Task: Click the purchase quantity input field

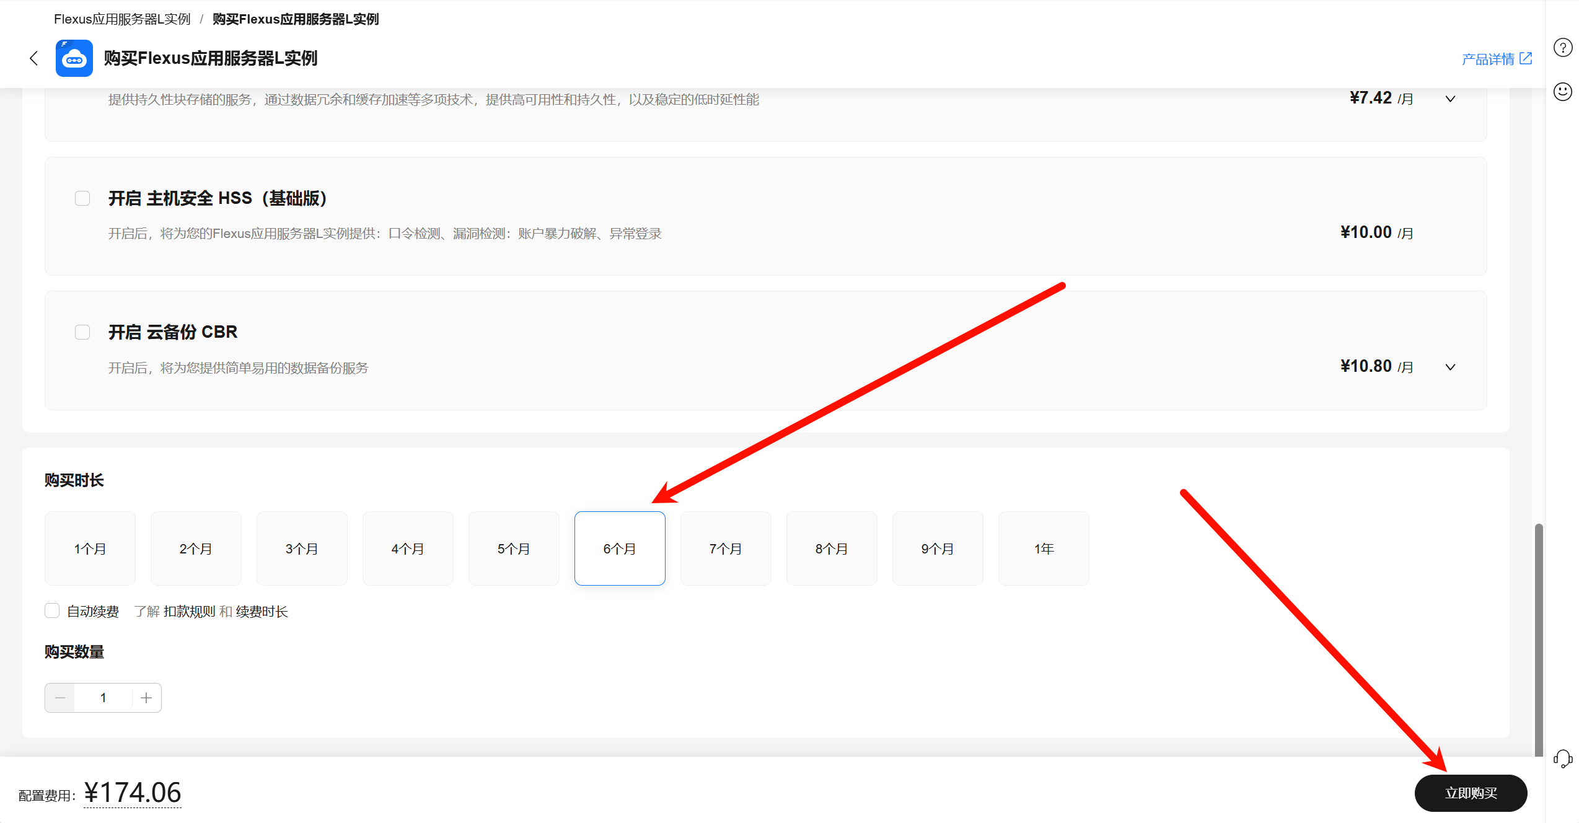Action: click(x=103, y=698)
